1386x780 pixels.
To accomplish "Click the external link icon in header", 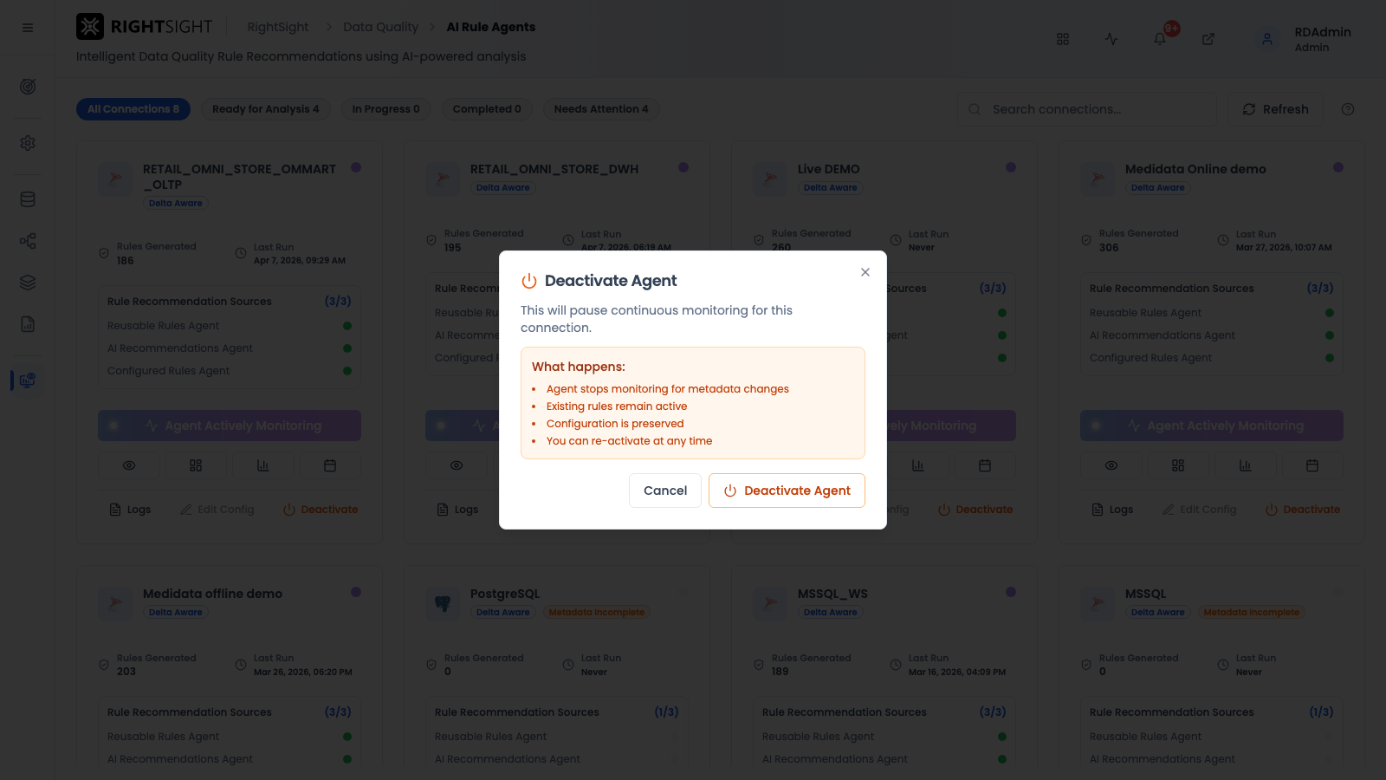I will tap(1208, 39).
